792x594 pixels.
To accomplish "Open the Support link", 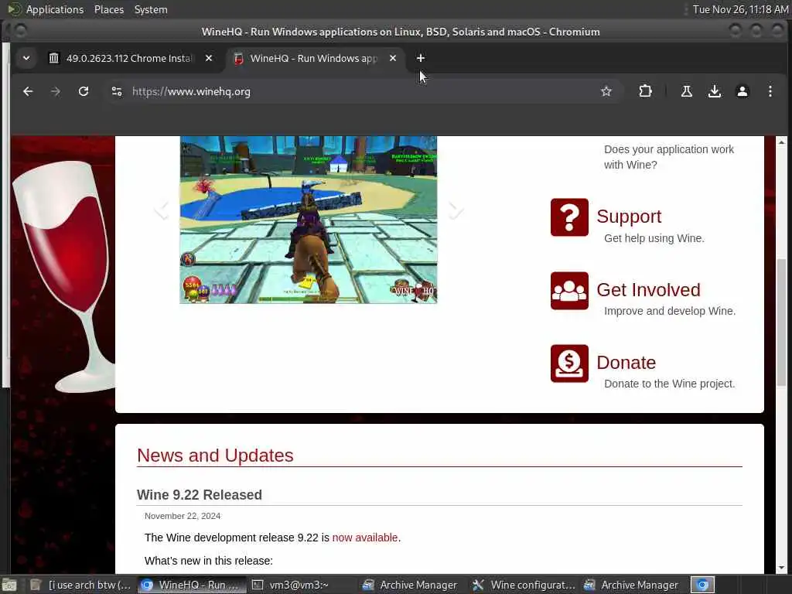I will 629,217.
